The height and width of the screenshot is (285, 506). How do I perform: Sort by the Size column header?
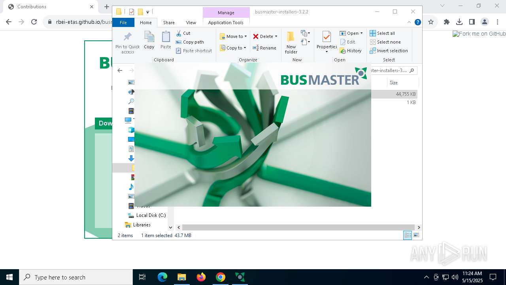(x=402, y=83)
